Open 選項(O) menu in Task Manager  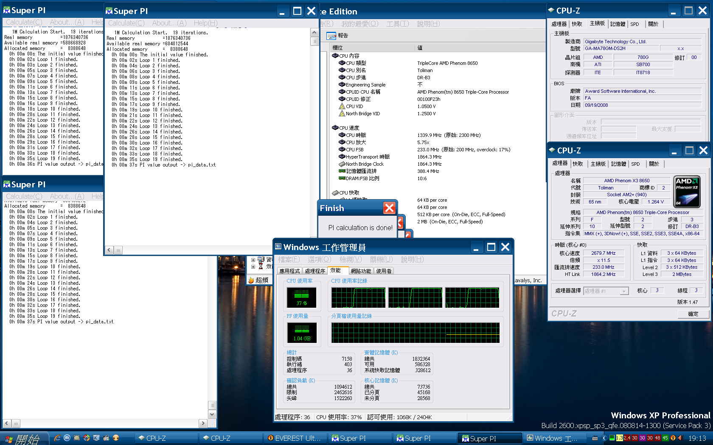tap(320, 259)
